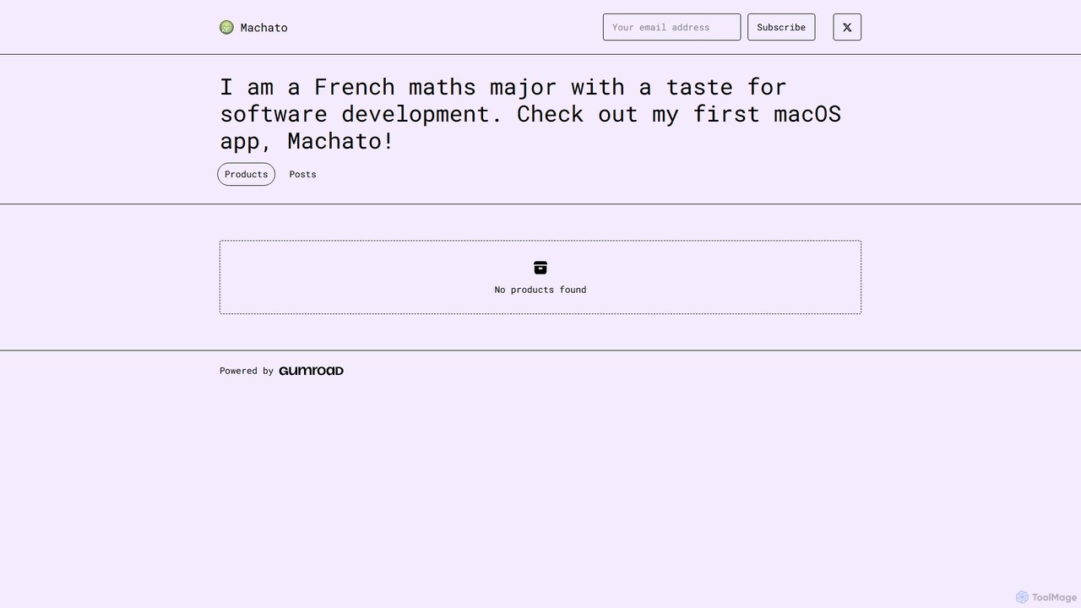Image resolution: width=1081 pixels, height=608 pixels.
Task: Switch to the Posts tab
Action: pyautogui.click(x=302, y=174)
